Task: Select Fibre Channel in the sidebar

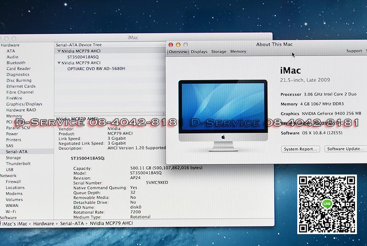Action: tap(20, 92)
